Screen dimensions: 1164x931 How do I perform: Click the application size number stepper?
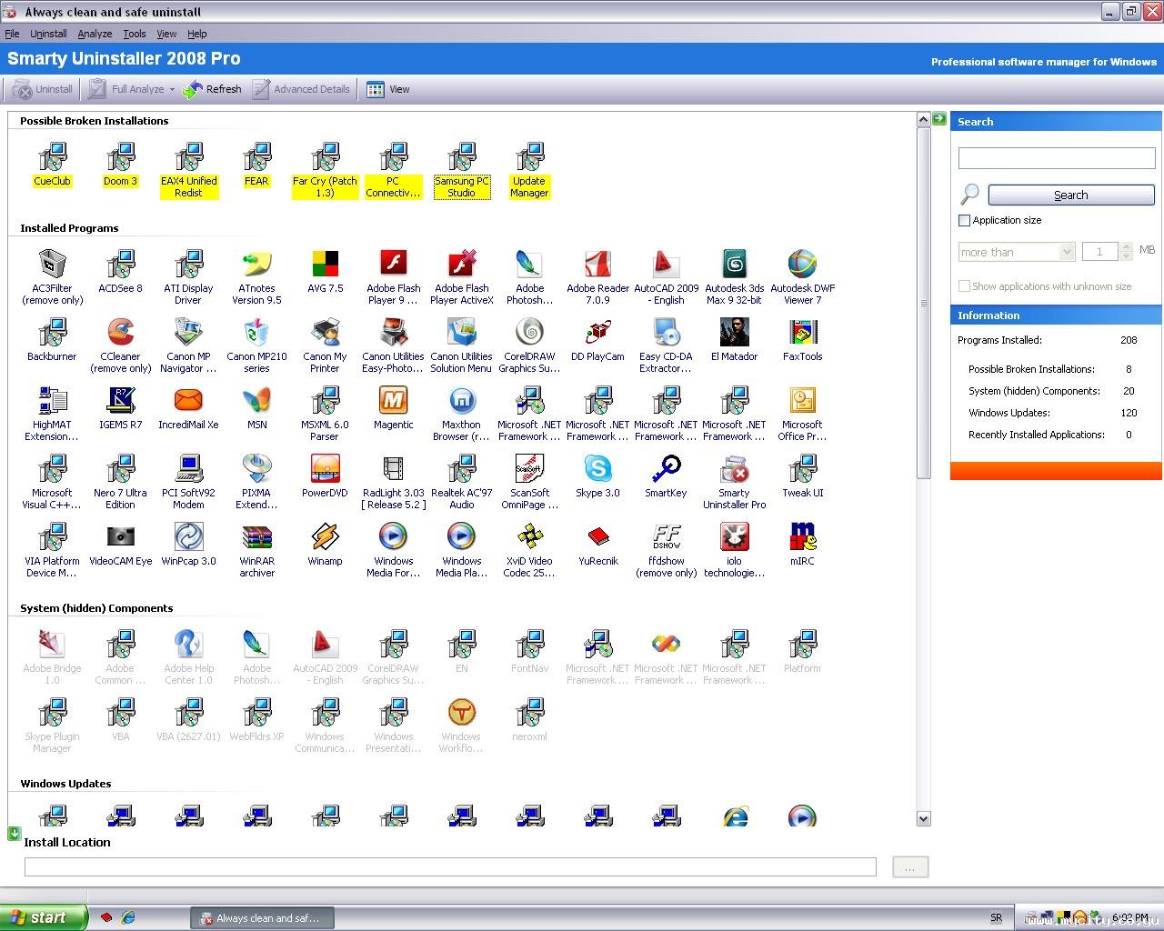[1127, 252]
